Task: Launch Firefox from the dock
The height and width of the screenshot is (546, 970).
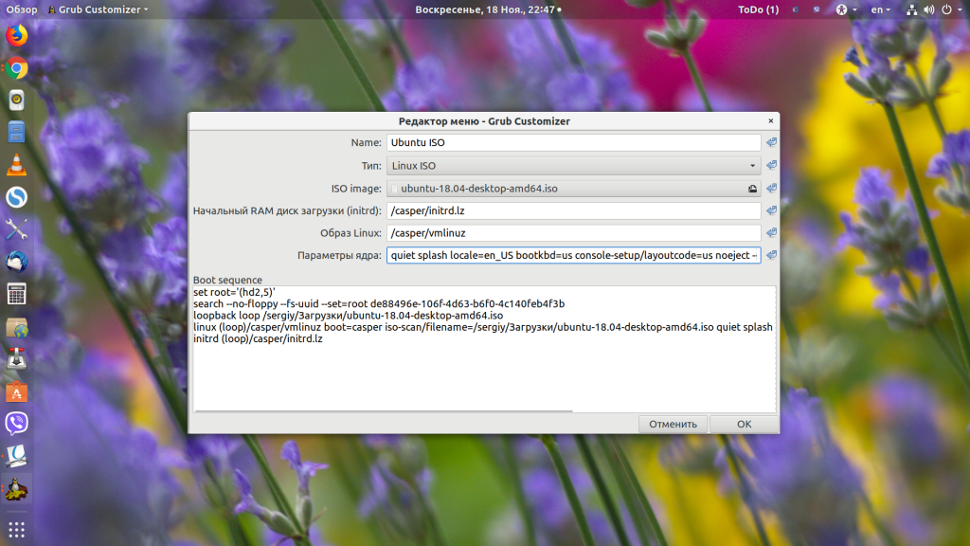Action: (16, 36)
